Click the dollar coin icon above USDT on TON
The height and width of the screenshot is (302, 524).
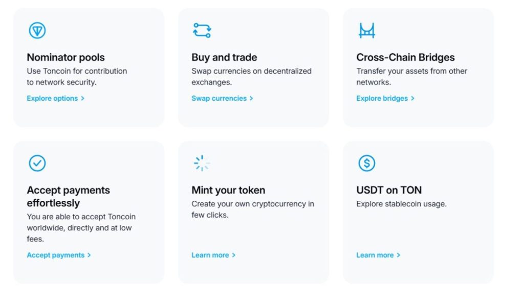coord(366,163)
